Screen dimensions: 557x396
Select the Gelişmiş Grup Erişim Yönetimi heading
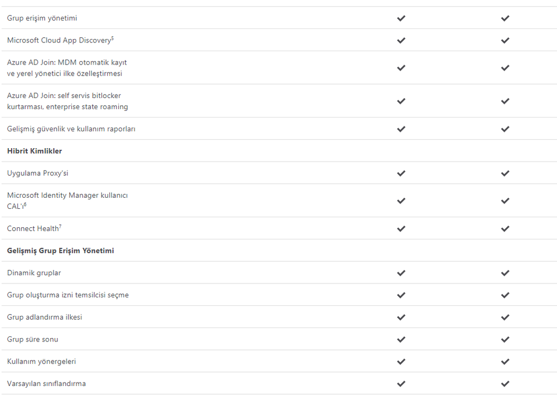(x=60, y=251)
